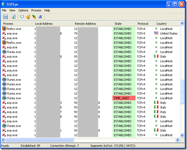Viewport: 187px width, 150px height.
Task: Click the Established: 89 status bar entry
Action: [31, 146]
